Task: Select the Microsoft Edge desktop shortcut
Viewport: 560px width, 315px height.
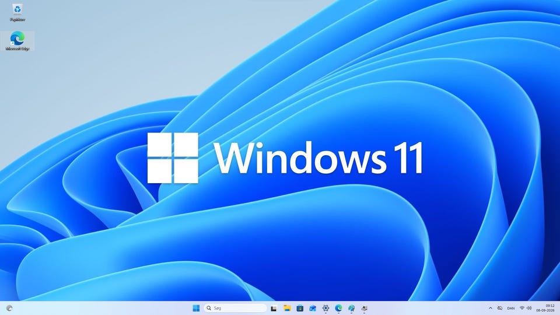Action: click(17, 41)
